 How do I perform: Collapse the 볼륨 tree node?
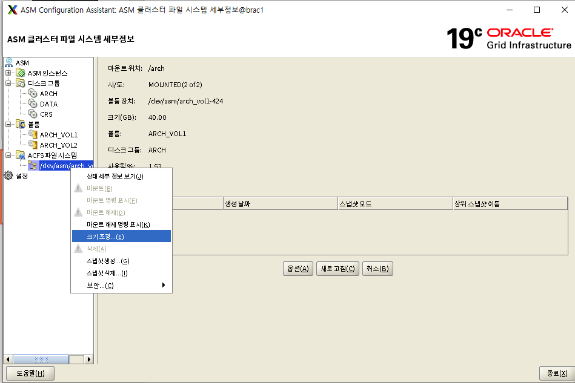coord(8,124)
